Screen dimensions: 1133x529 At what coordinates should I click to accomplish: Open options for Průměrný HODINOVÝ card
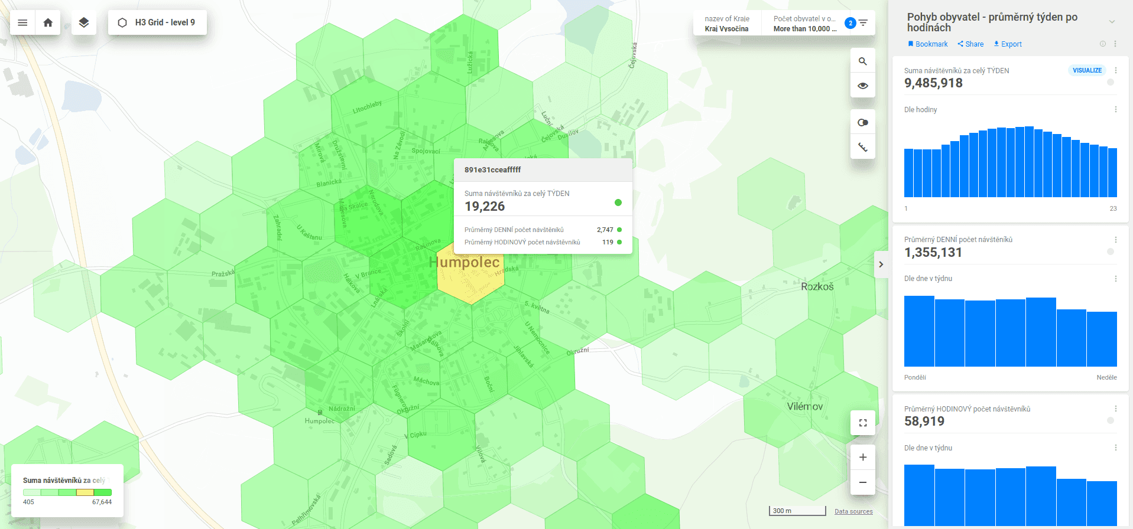pyautogui.click(x=1116, y=409)
